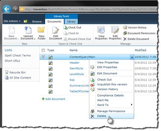This screenshot has height=131, width=161.
Task: Uncheck the ContentQueryMain row checkbox
Action: (x=43, y=57)
